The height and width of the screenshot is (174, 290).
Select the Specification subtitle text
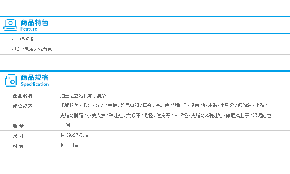pos(35,84)
